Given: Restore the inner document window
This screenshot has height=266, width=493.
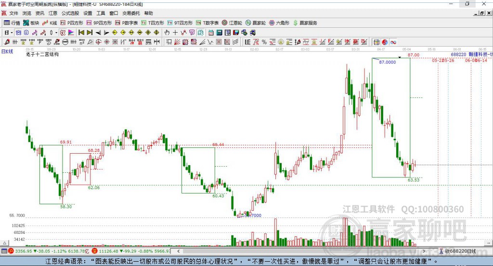Looking at the screenshot, I should 482,13.
